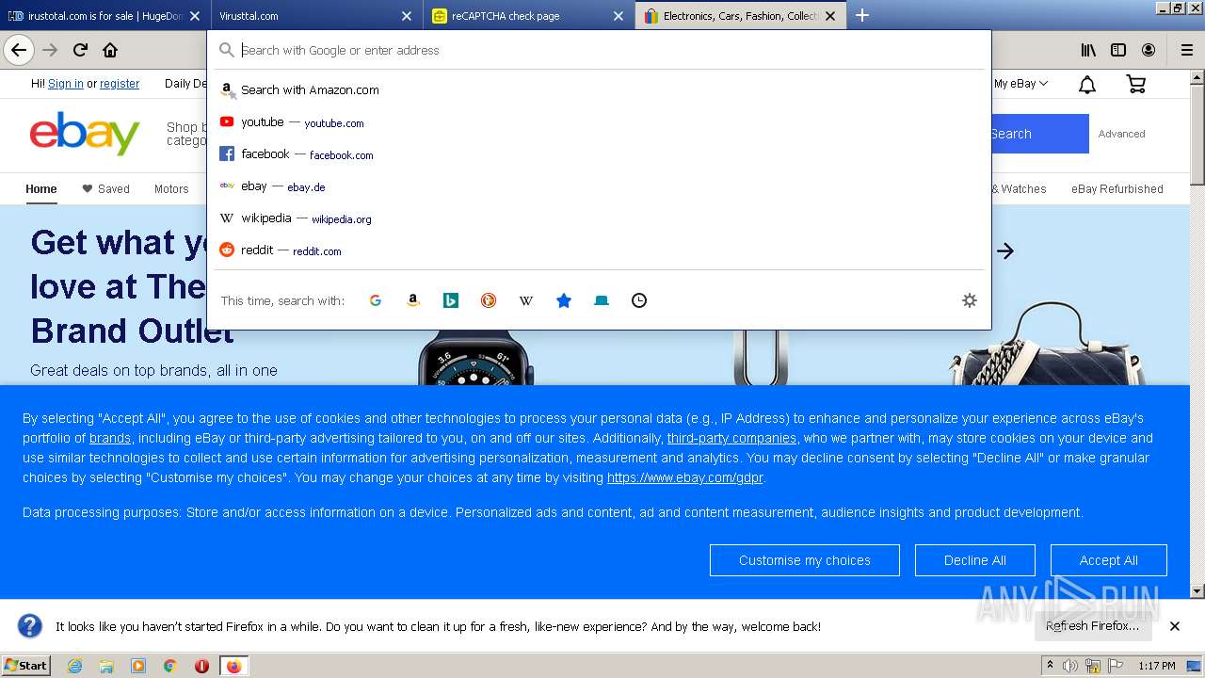1205x678 pixels.
Task: Open the Windows Start menu
Action: click(25, 666)
